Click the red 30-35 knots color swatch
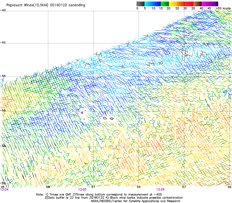The width and height of the screenshot is (232, 203). (189, 4)
